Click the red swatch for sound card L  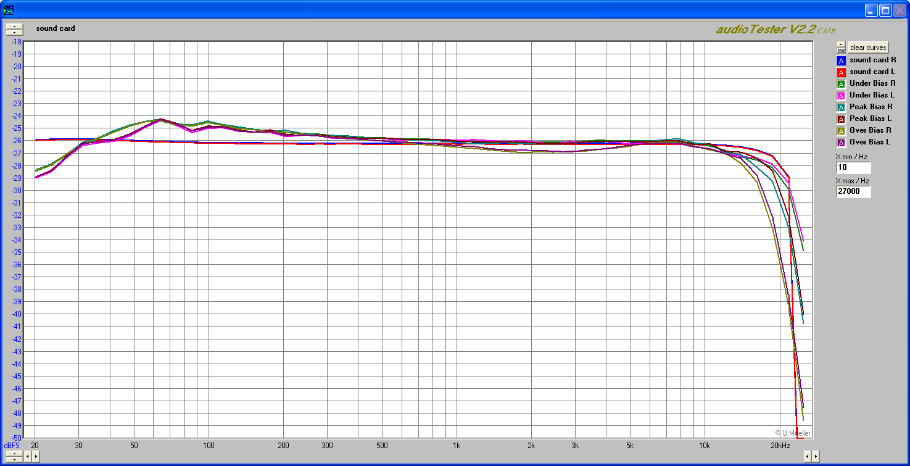pos(840,72)
